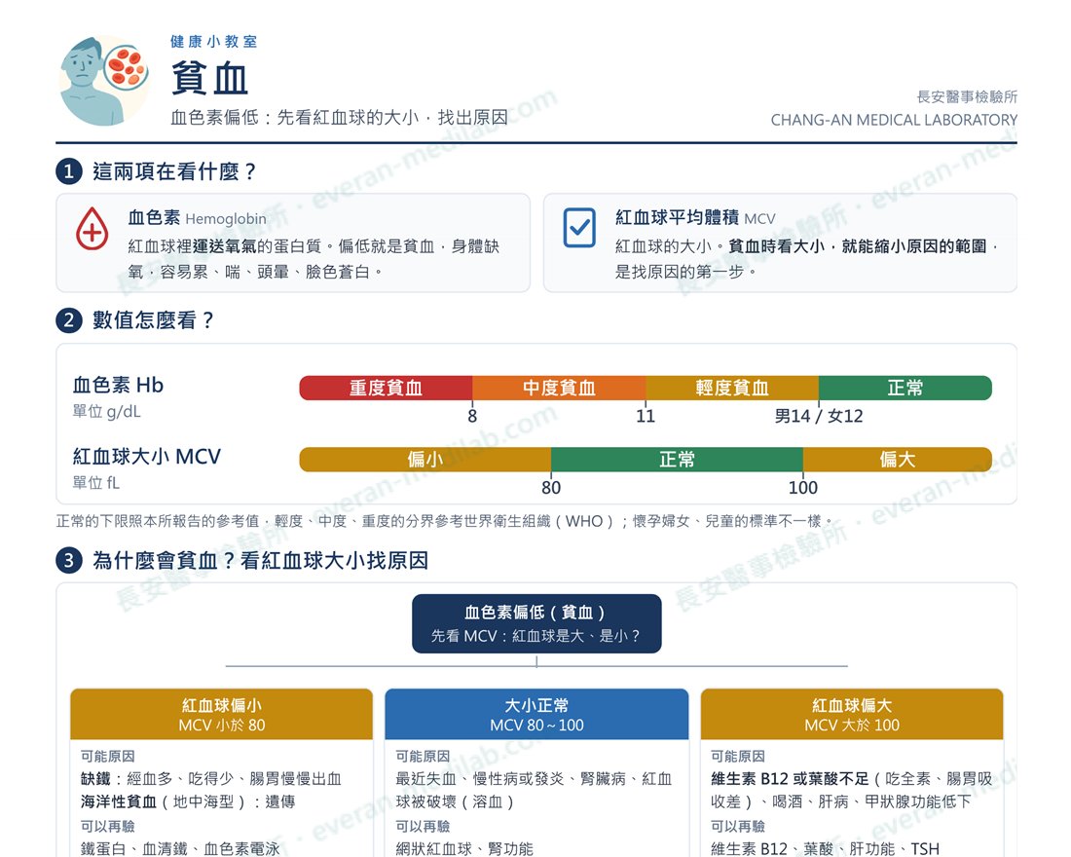Click the 單位 fL unit text

click(96, 483)
